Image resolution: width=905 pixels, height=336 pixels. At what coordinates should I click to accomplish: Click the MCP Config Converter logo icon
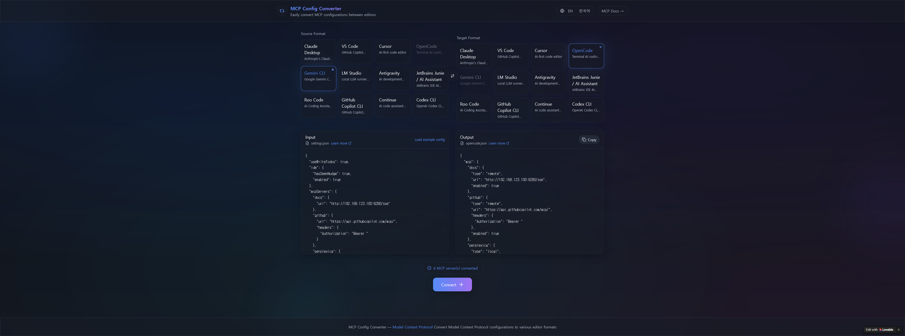click(282, 11)
